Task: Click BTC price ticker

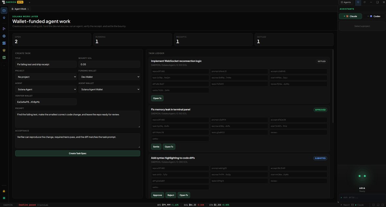Action: click(x=168, y=205)
